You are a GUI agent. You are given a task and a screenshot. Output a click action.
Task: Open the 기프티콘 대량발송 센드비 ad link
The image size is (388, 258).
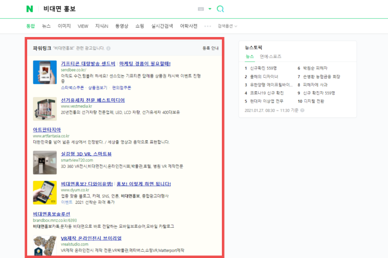88,64
